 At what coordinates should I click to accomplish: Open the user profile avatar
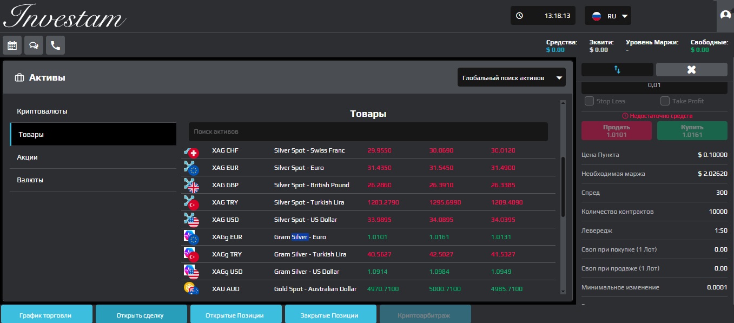(725, 15)
